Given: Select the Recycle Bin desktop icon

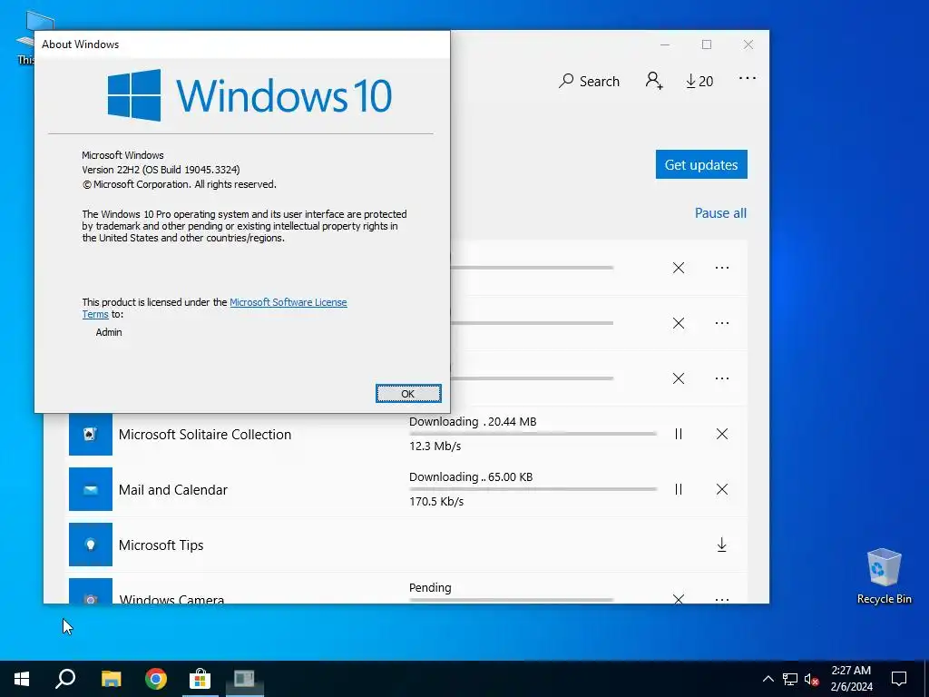Looking at the screenshot, I should 884,576.
